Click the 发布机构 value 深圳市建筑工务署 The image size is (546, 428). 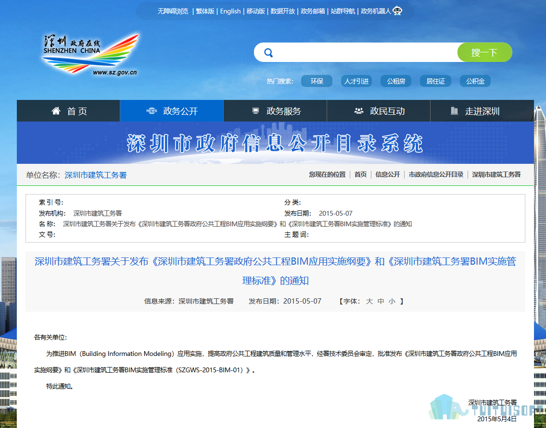point(98,213)
